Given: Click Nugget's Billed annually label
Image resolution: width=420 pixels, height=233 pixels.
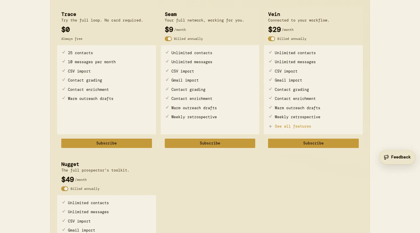Looking at the screenshot, I should click(x=85, y=189).
